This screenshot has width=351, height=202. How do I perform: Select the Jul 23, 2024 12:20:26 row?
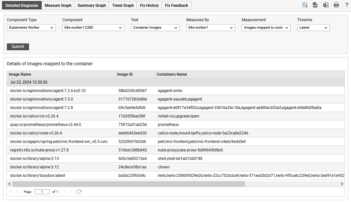coord(175,82)
